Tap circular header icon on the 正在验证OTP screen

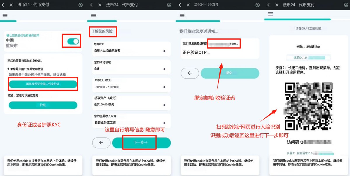(258, 5)
